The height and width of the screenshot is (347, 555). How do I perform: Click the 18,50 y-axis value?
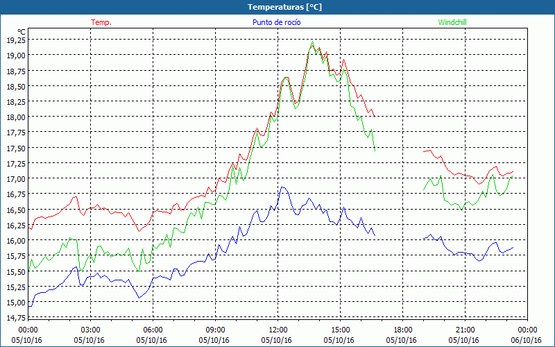coord(16,86)
